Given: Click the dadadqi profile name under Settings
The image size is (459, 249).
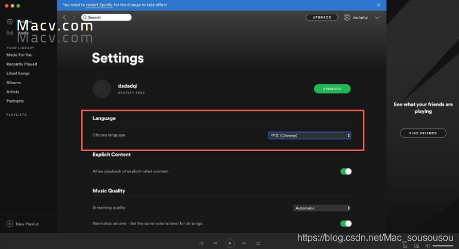Looking at the screenshot, I should pos(127,86).
